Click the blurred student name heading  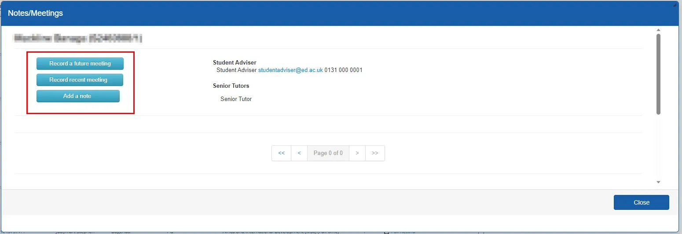[78, 39]
